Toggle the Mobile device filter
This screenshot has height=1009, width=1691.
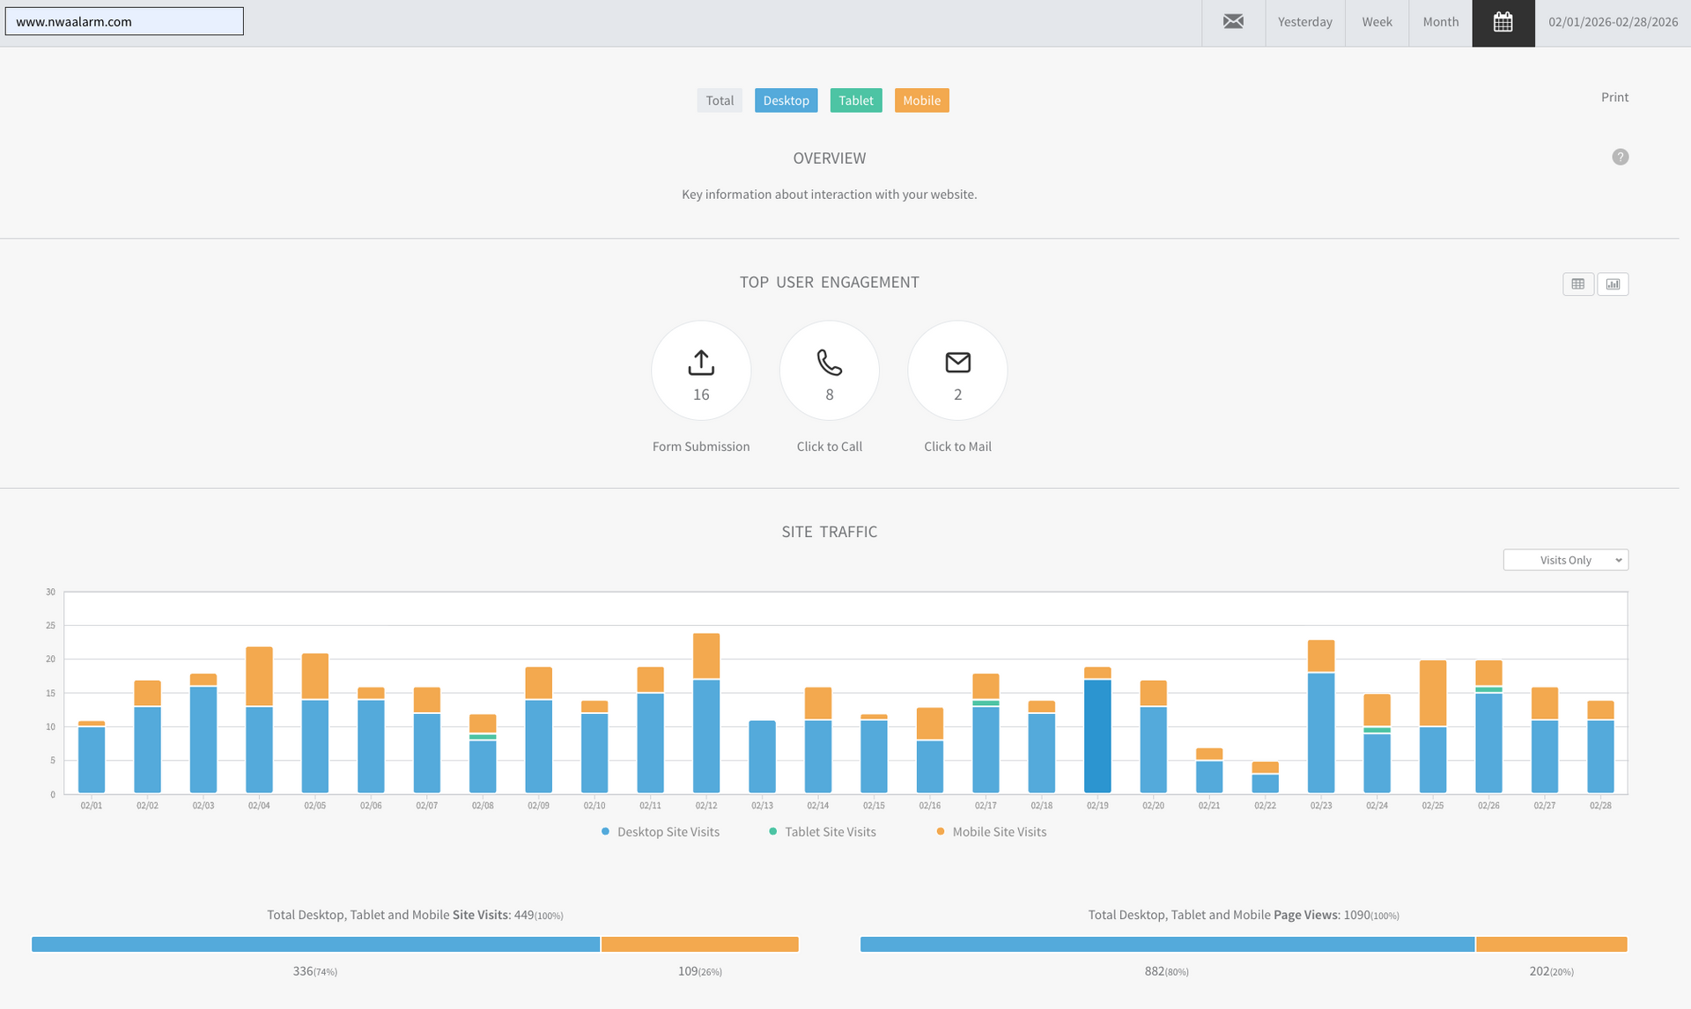pyautogui.click(x=921, y=100)
